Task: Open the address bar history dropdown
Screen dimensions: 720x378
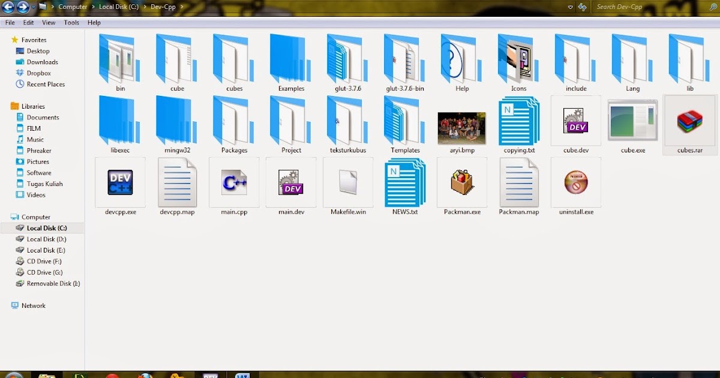Action: (x=571, y=7)
